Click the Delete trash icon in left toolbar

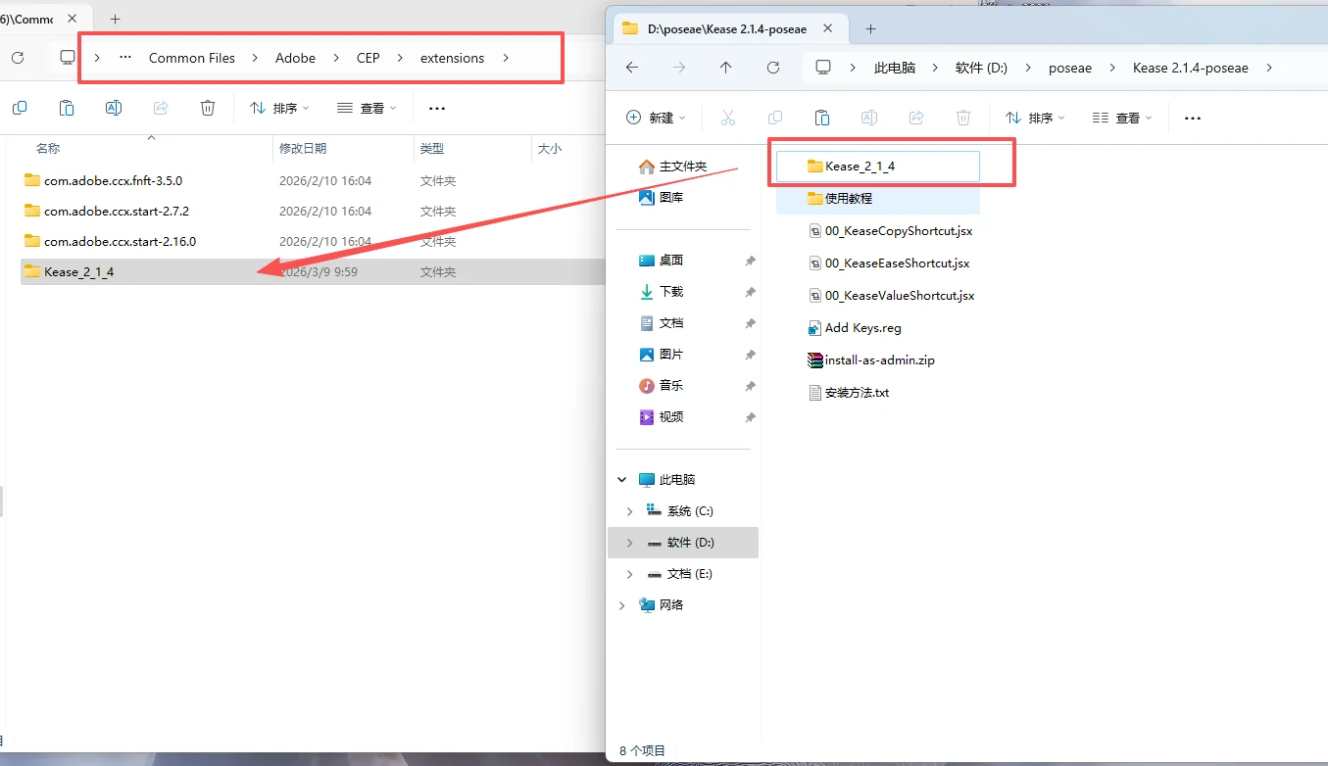208,108
